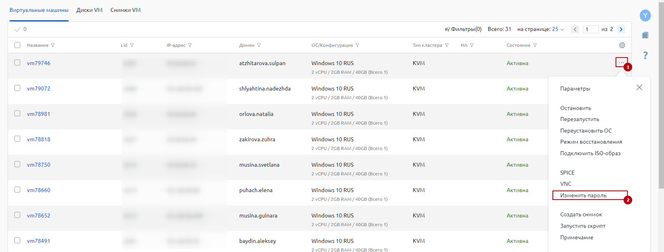The width and height of the screenshot is (664, 252).
Task: Choose Подключить ISO-образ menu entry
Action: click(590, 153)
